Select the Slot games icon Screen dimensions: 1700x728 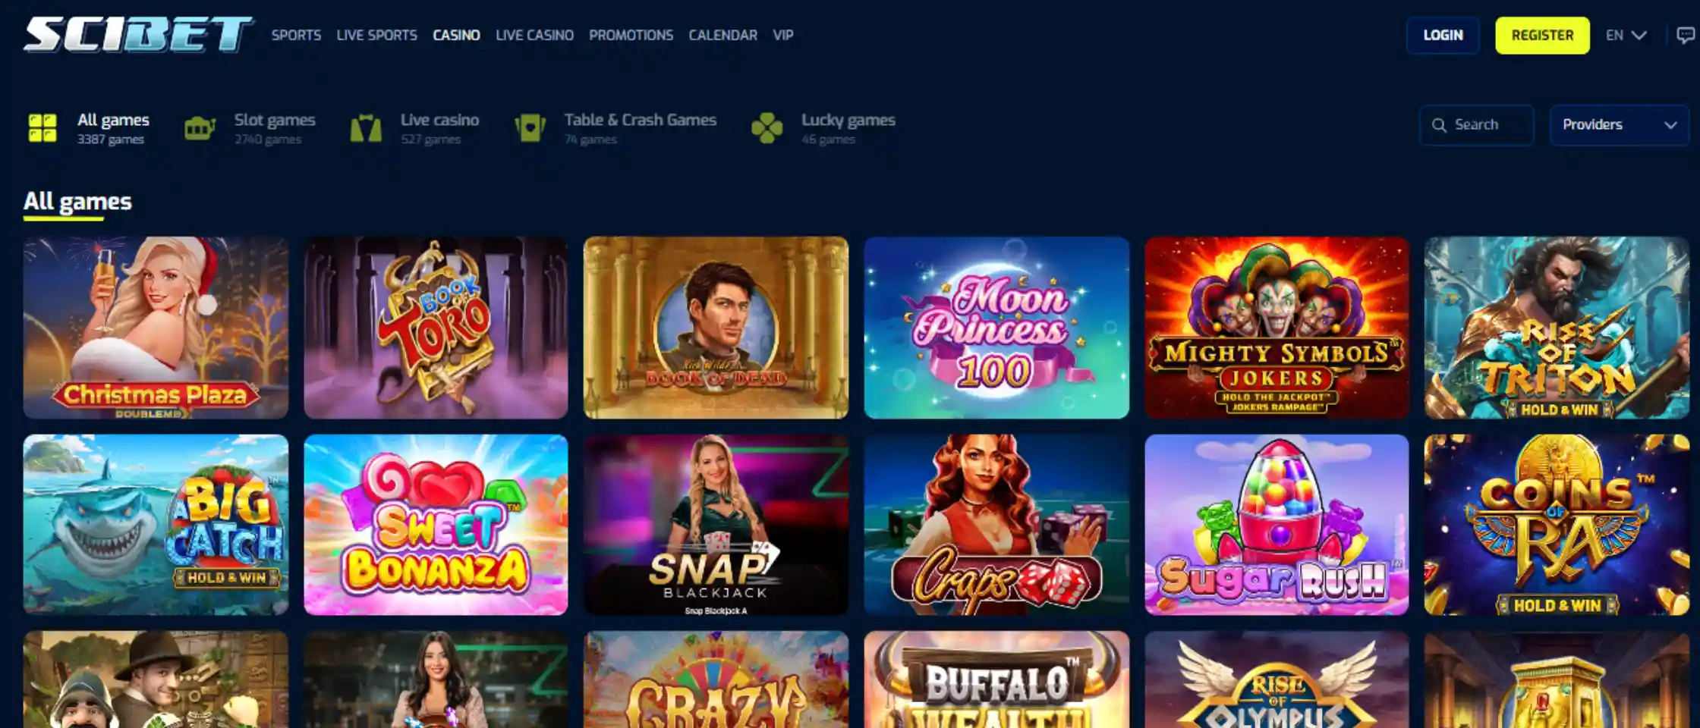point(200,127)
